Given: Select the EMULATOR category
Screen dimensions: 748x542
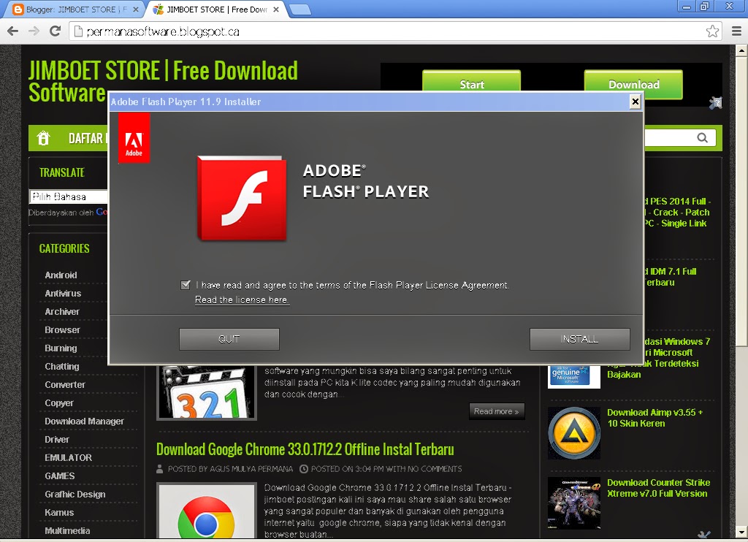Looking at the screenshot, I should pos(68,457).
